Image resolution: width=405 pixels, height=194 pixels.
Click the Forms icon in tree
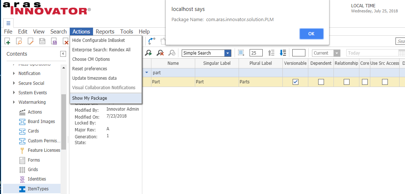(x=23, y=160)
